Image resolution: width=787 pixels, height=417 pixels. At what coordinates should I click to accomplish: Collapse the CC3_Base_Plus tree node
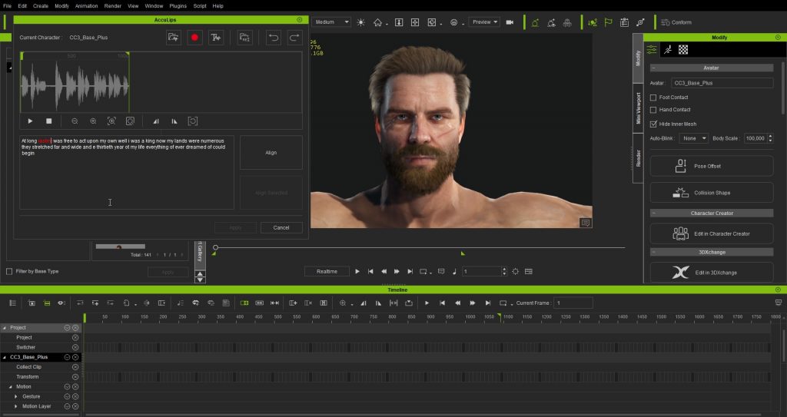[x=5, y=357]
